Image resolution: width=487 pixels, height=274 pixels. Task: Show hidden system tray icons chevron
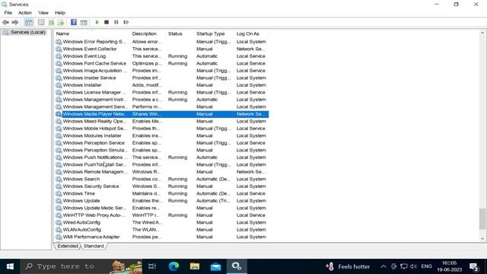pos(384,266)
